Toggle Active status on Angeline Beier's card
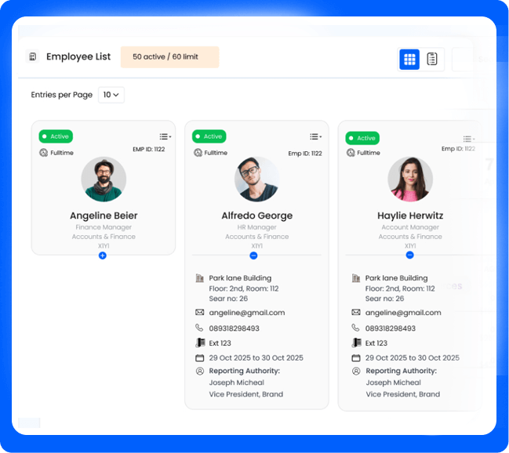 (56, 136)
